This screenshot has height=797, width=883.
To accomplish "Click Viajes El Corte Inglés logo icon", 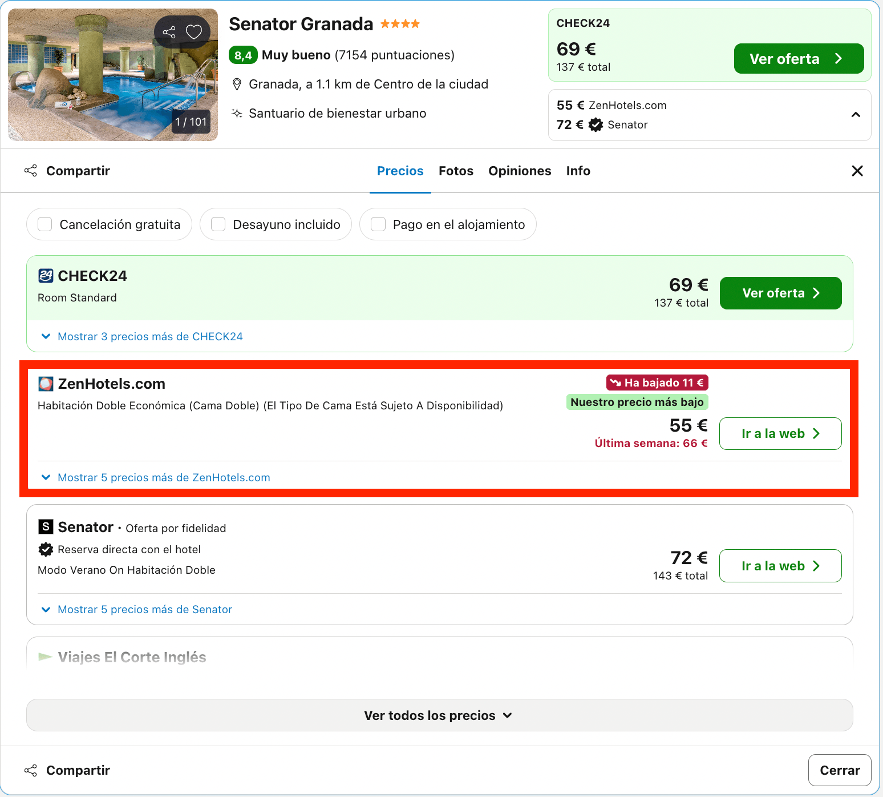I will [45, 657].
